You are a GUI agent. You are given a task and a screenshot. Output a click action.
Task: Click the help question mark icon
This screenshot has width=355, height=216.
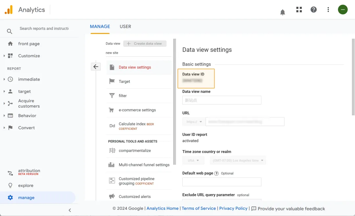pyautogui.click(x=314, y=10)
